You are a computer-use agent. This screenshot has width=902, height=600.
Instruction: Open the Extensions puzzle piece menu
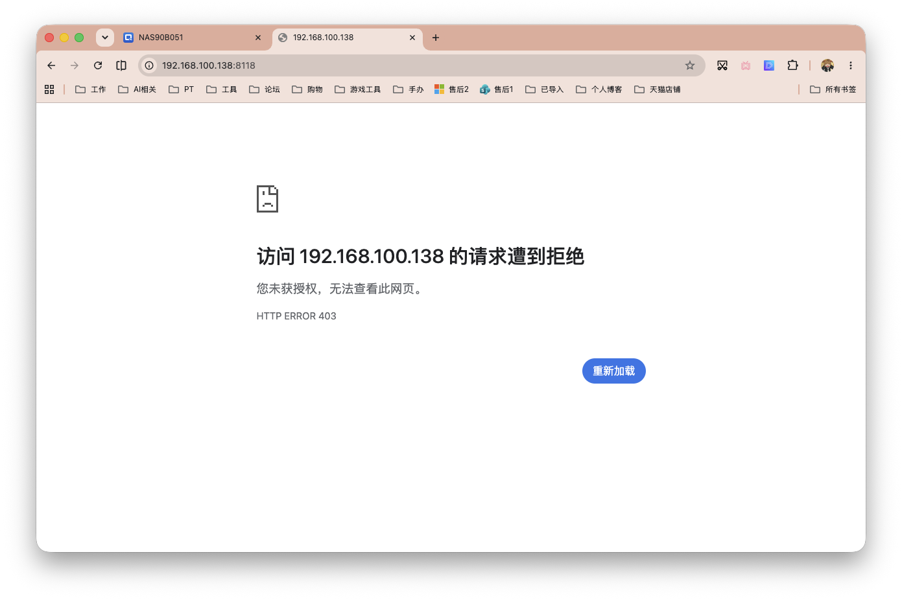coord(792,65)
